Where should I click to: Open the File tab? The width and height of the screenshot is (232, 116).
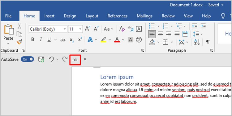point(8,16)
